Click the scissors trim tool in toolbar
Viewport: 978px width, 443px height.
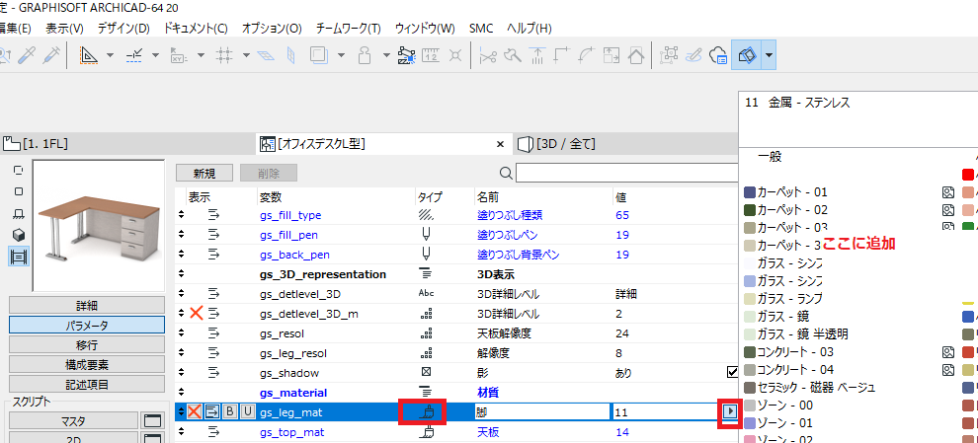[x=487, y=55]
